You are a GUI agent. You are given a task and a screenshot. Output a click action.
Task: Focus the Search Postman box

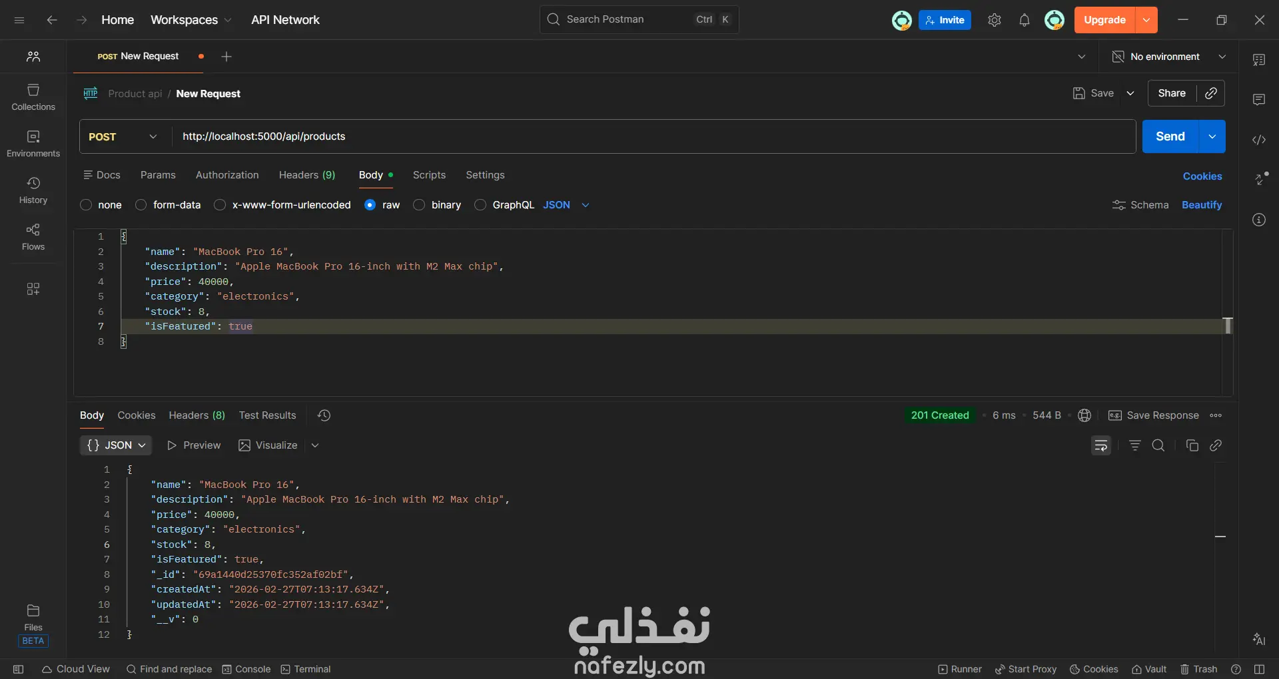click(x=639, y=19)
